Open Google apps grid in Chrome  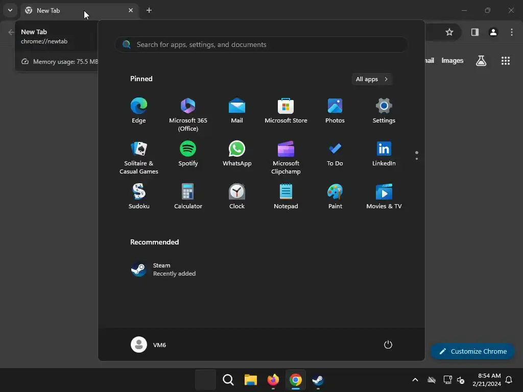point(505,61)
